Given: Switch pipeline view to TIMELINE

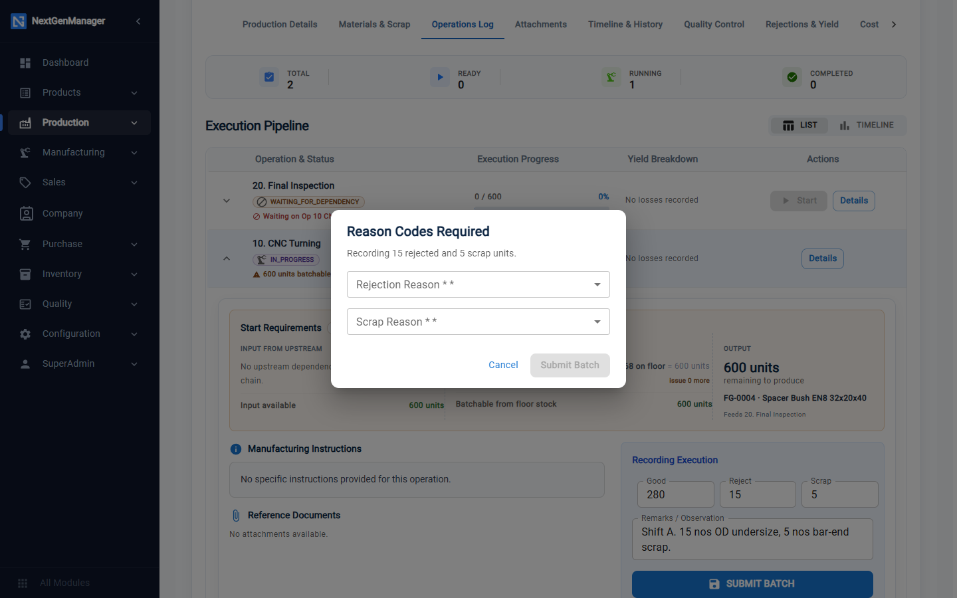Looking at the screenshot, I should pyautogui.click(x=867, y=125).
